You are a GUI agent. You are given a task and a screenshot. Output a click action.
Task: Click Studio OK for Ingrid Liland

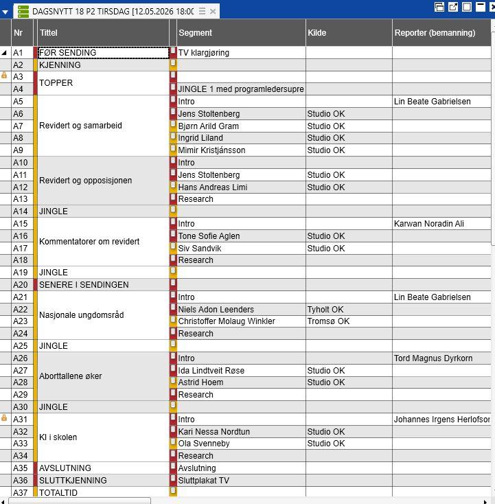coord(349,138)
